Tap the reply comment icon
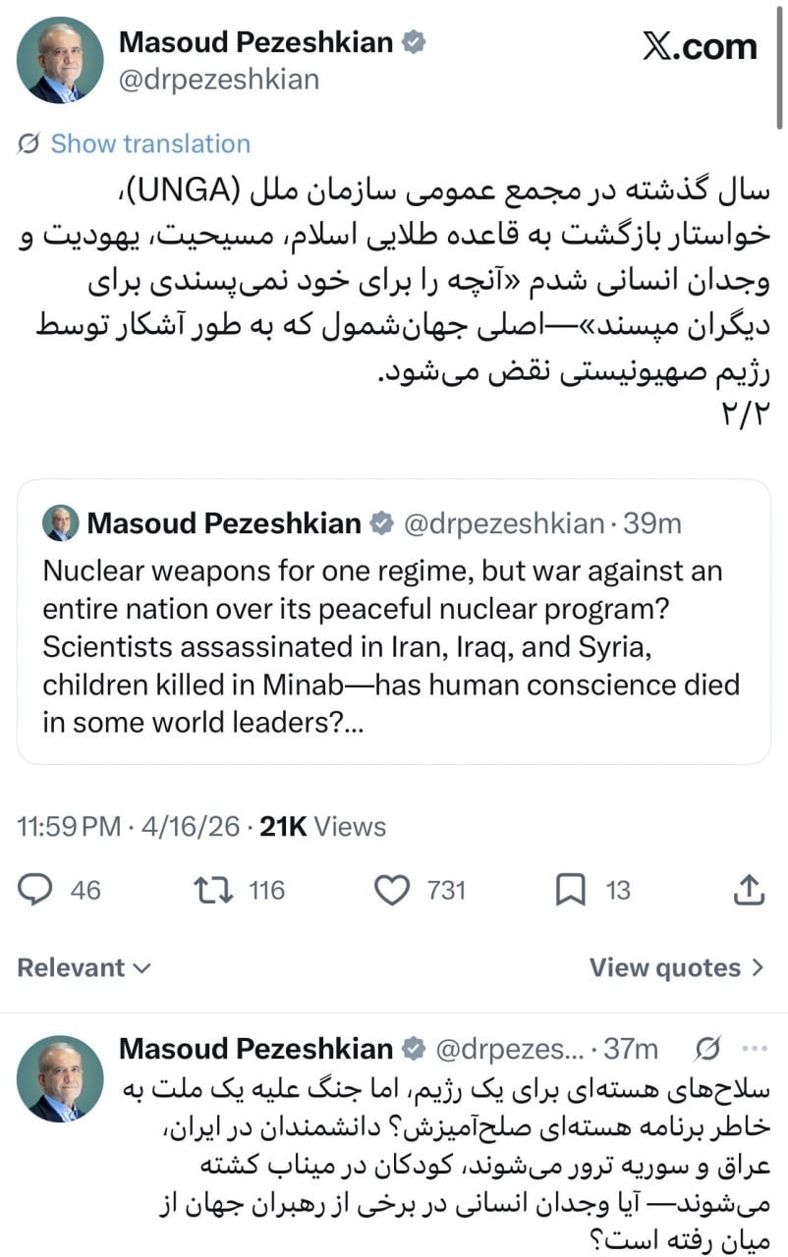The image size is (788, 1257). [36, 890]
